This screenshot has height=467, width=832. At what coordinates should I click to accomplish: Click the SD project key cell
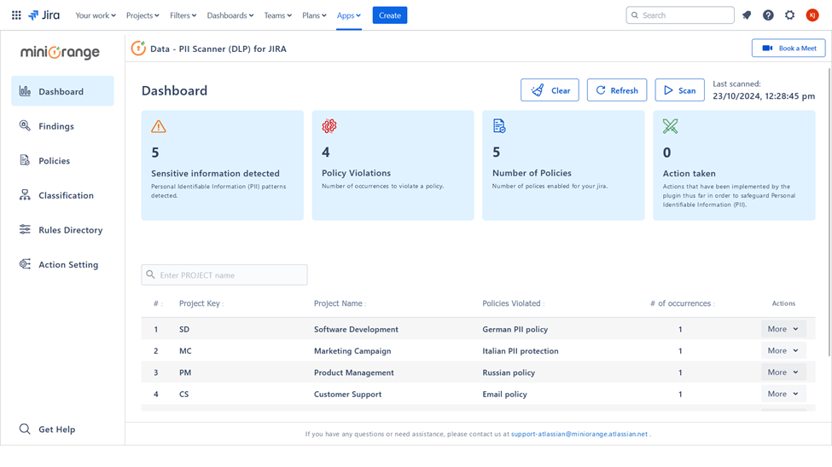click(x=184, y=329)
